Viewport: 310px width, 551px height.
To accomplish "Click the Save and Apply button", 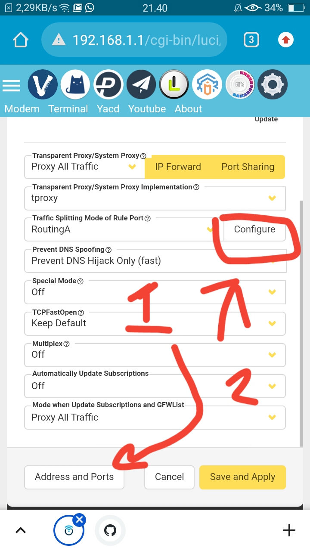I will 242,477.
